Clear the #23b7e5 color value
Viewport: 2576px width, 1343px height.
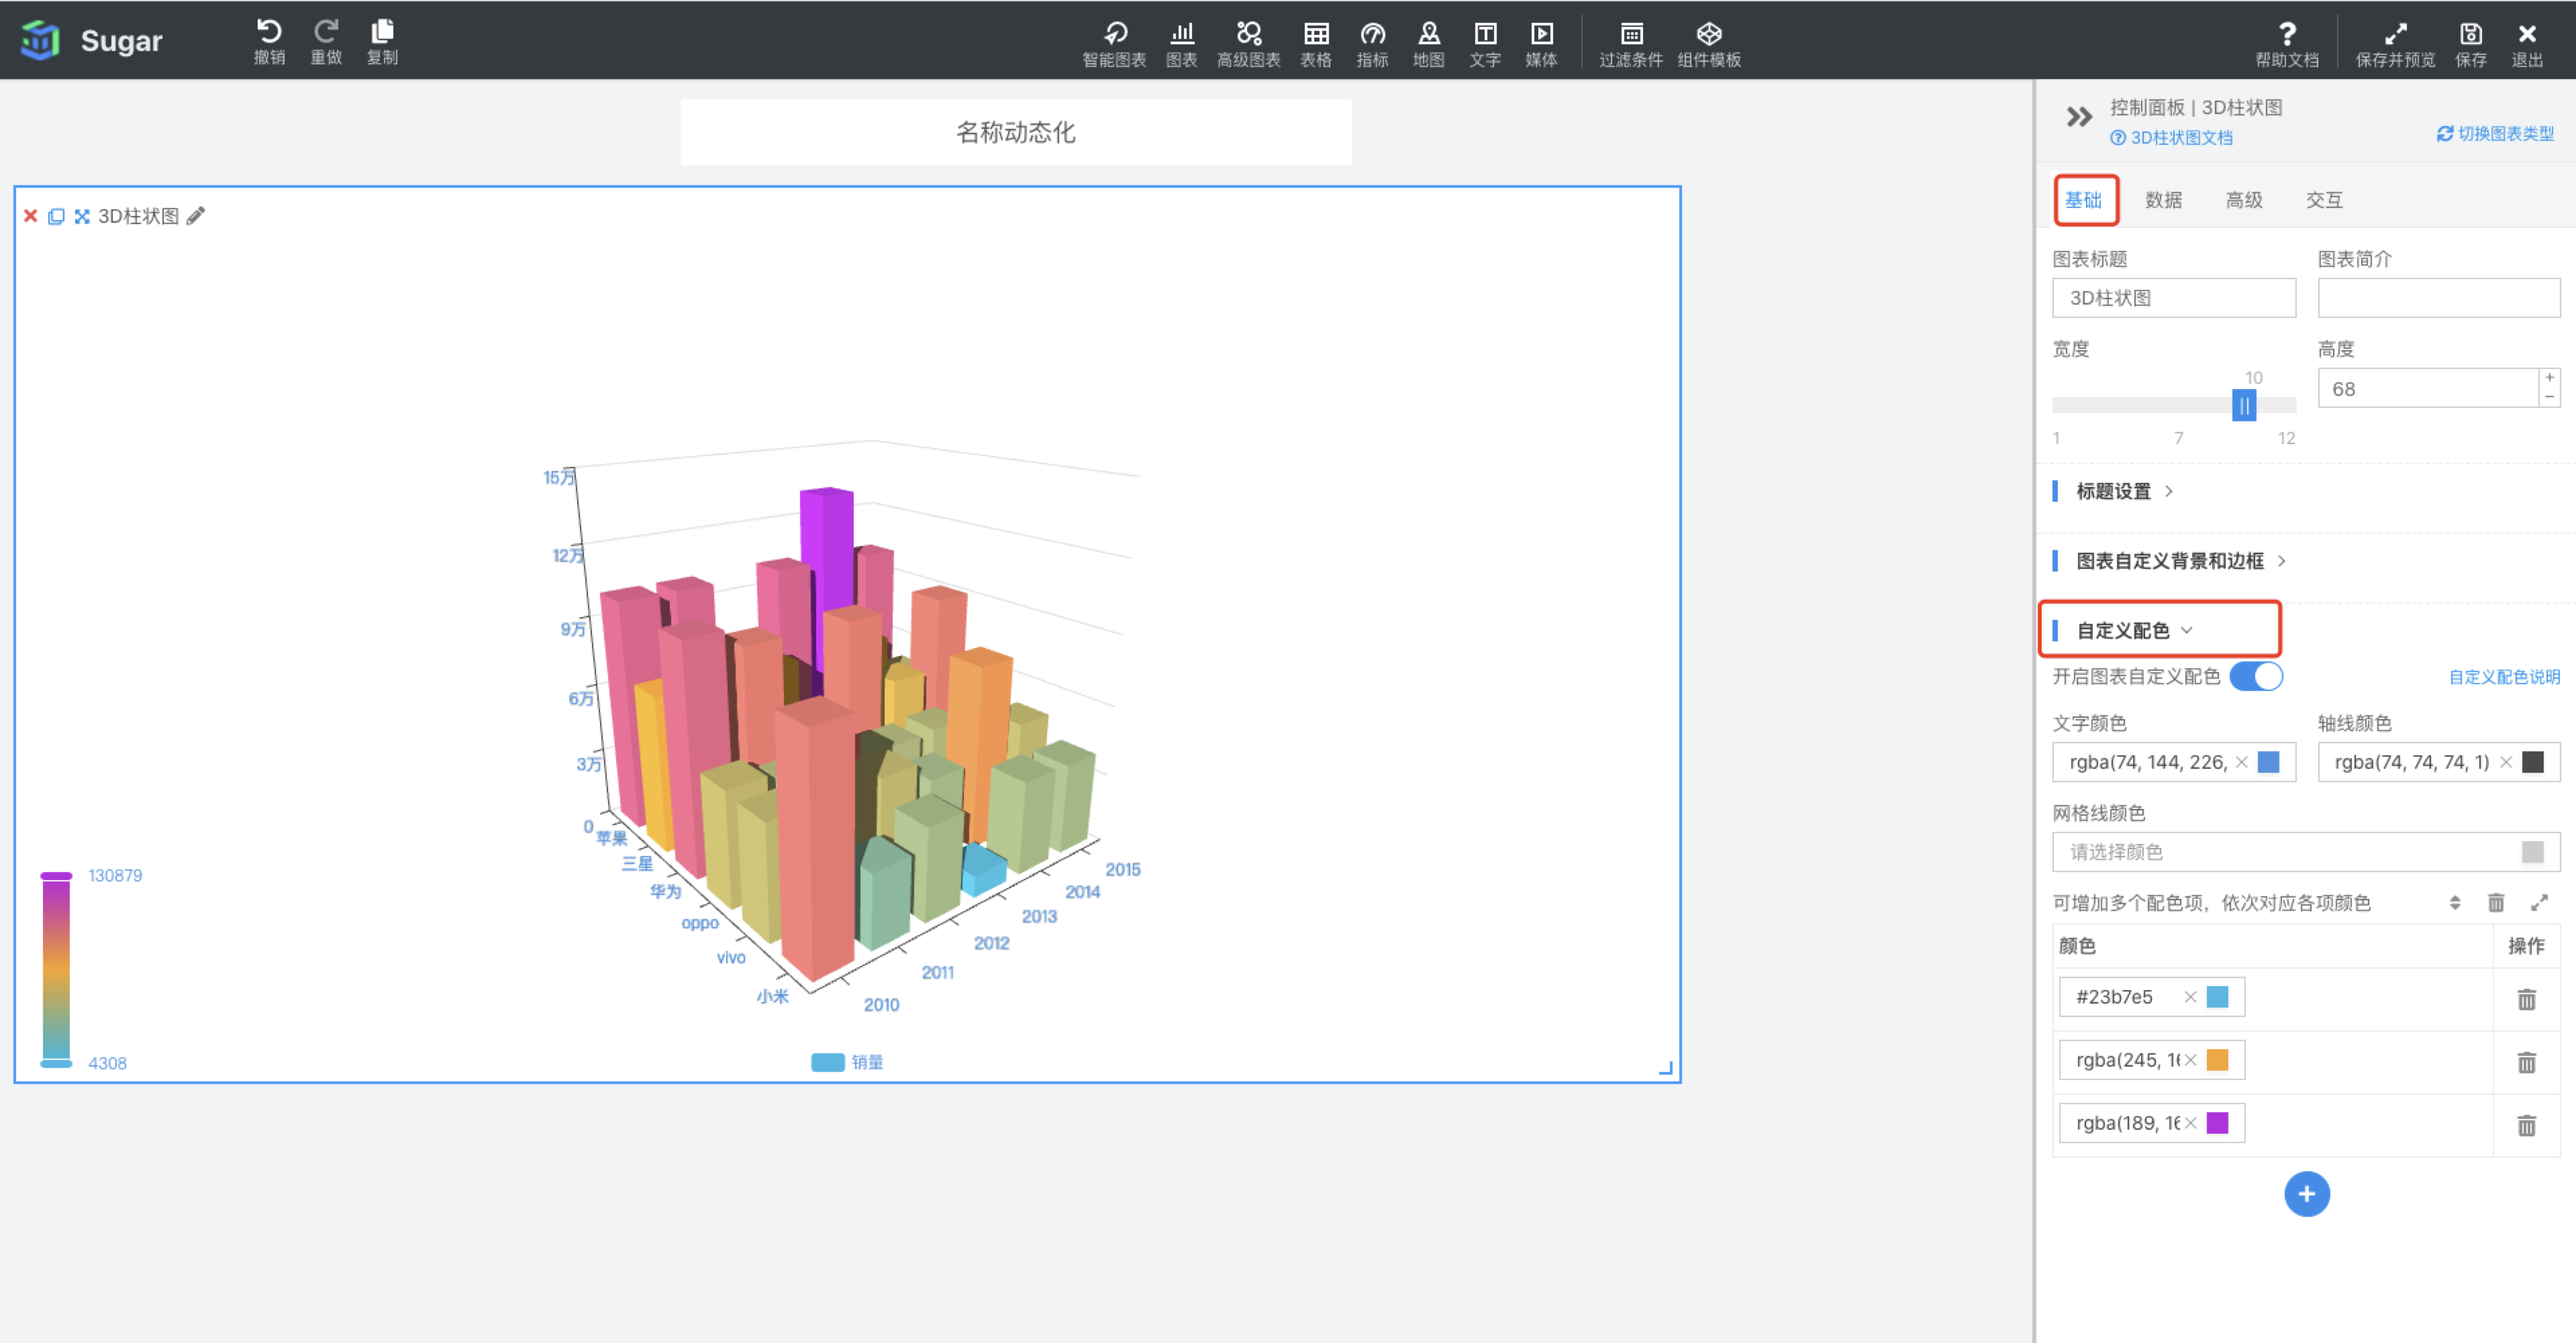[2190, 998]
